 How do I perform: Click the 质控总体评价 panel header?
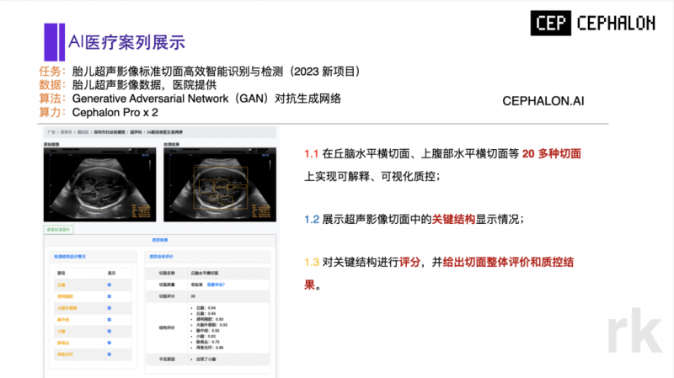[162, 255]
